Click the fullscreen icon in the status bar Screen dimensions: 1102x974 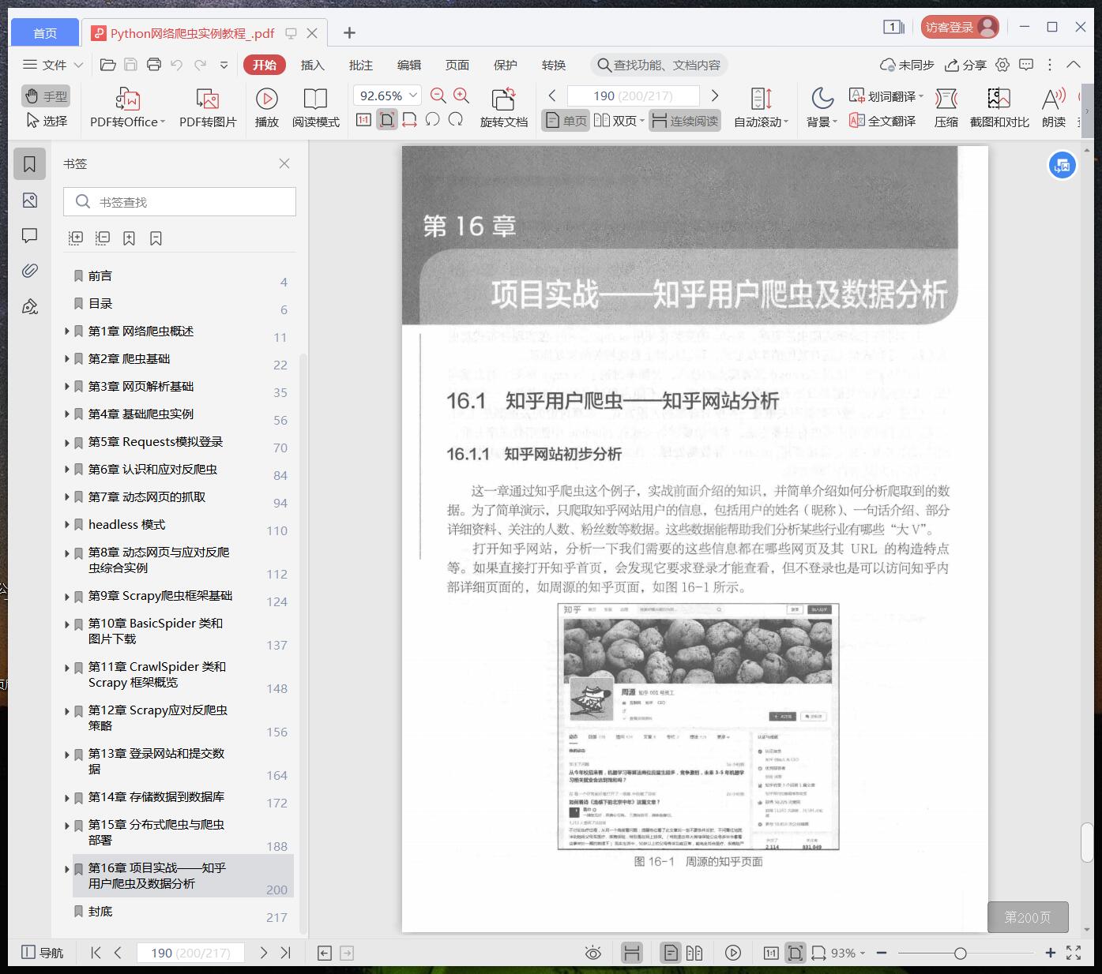(x=1074, y=953)
